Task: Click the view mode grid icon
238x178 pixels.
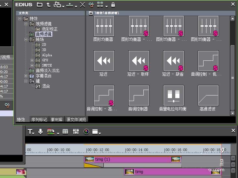Action: pos(100,5)
